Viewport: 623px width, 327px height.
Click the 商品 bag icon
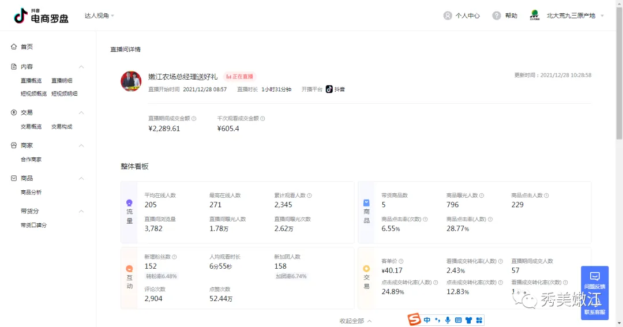point(14,178)
